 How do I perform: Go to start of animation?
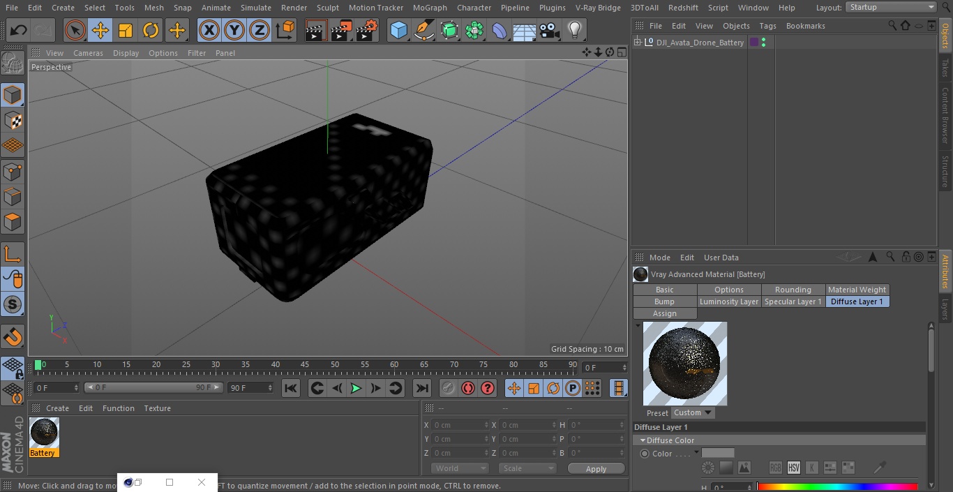291,388
